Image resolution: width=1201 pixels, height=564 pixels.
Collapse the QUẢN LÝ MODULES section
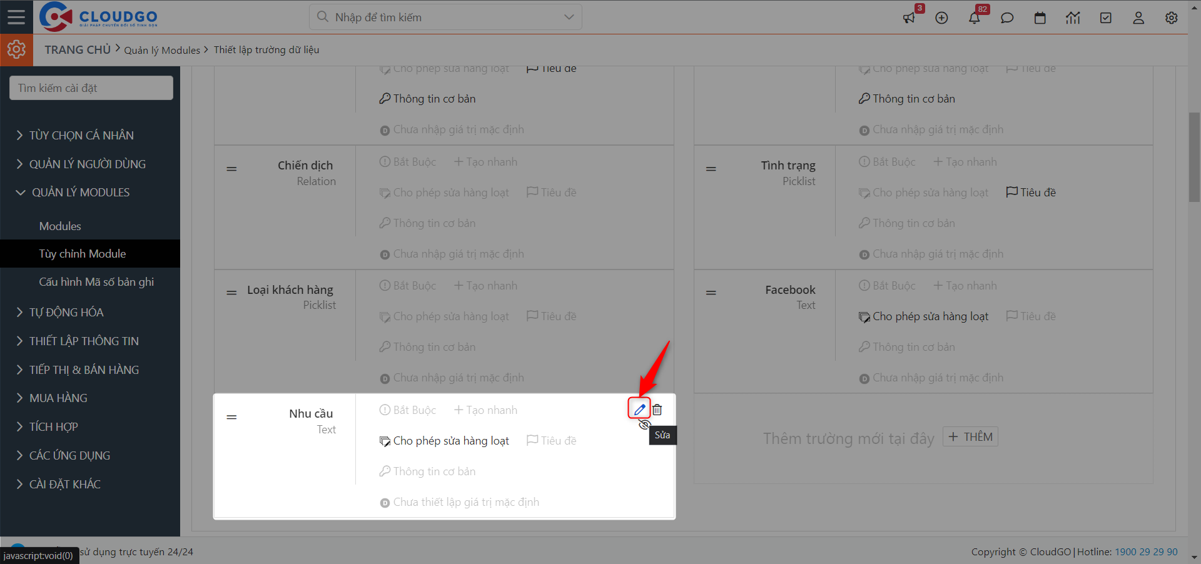[x=80, y=193]
